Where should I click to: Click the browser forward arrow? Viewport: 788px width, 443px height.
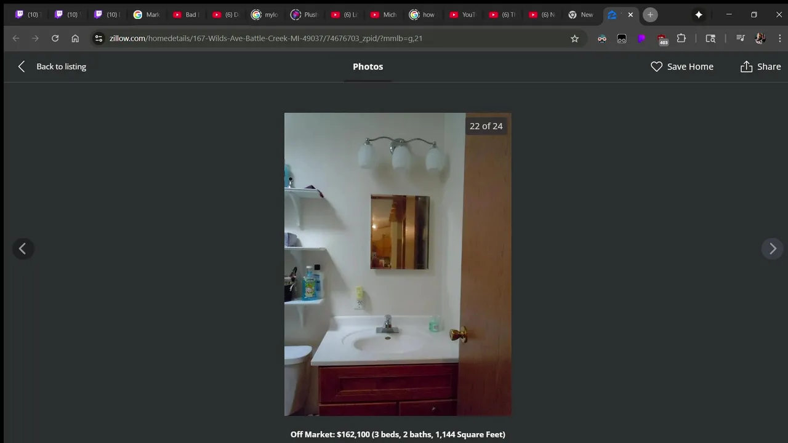click(35, 38)
